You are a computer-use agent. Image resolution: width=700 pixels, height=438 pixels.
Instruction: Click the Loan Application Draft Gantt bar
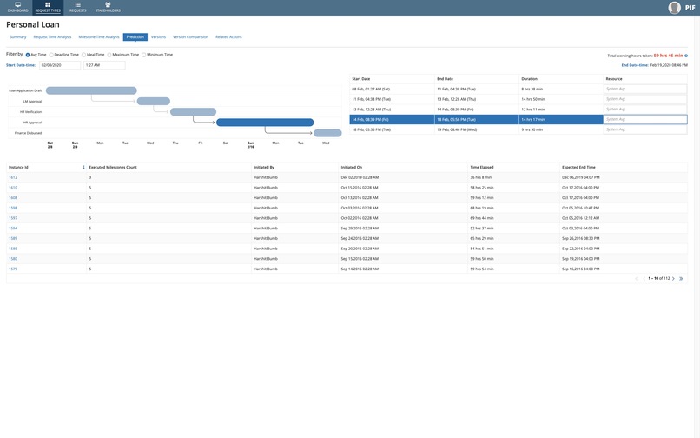click(x=91, y=90)
